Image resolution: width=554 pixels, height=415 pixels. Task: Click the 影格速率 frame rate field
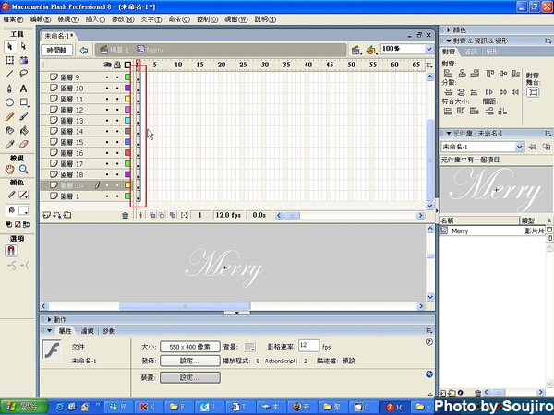click(308, 346)
